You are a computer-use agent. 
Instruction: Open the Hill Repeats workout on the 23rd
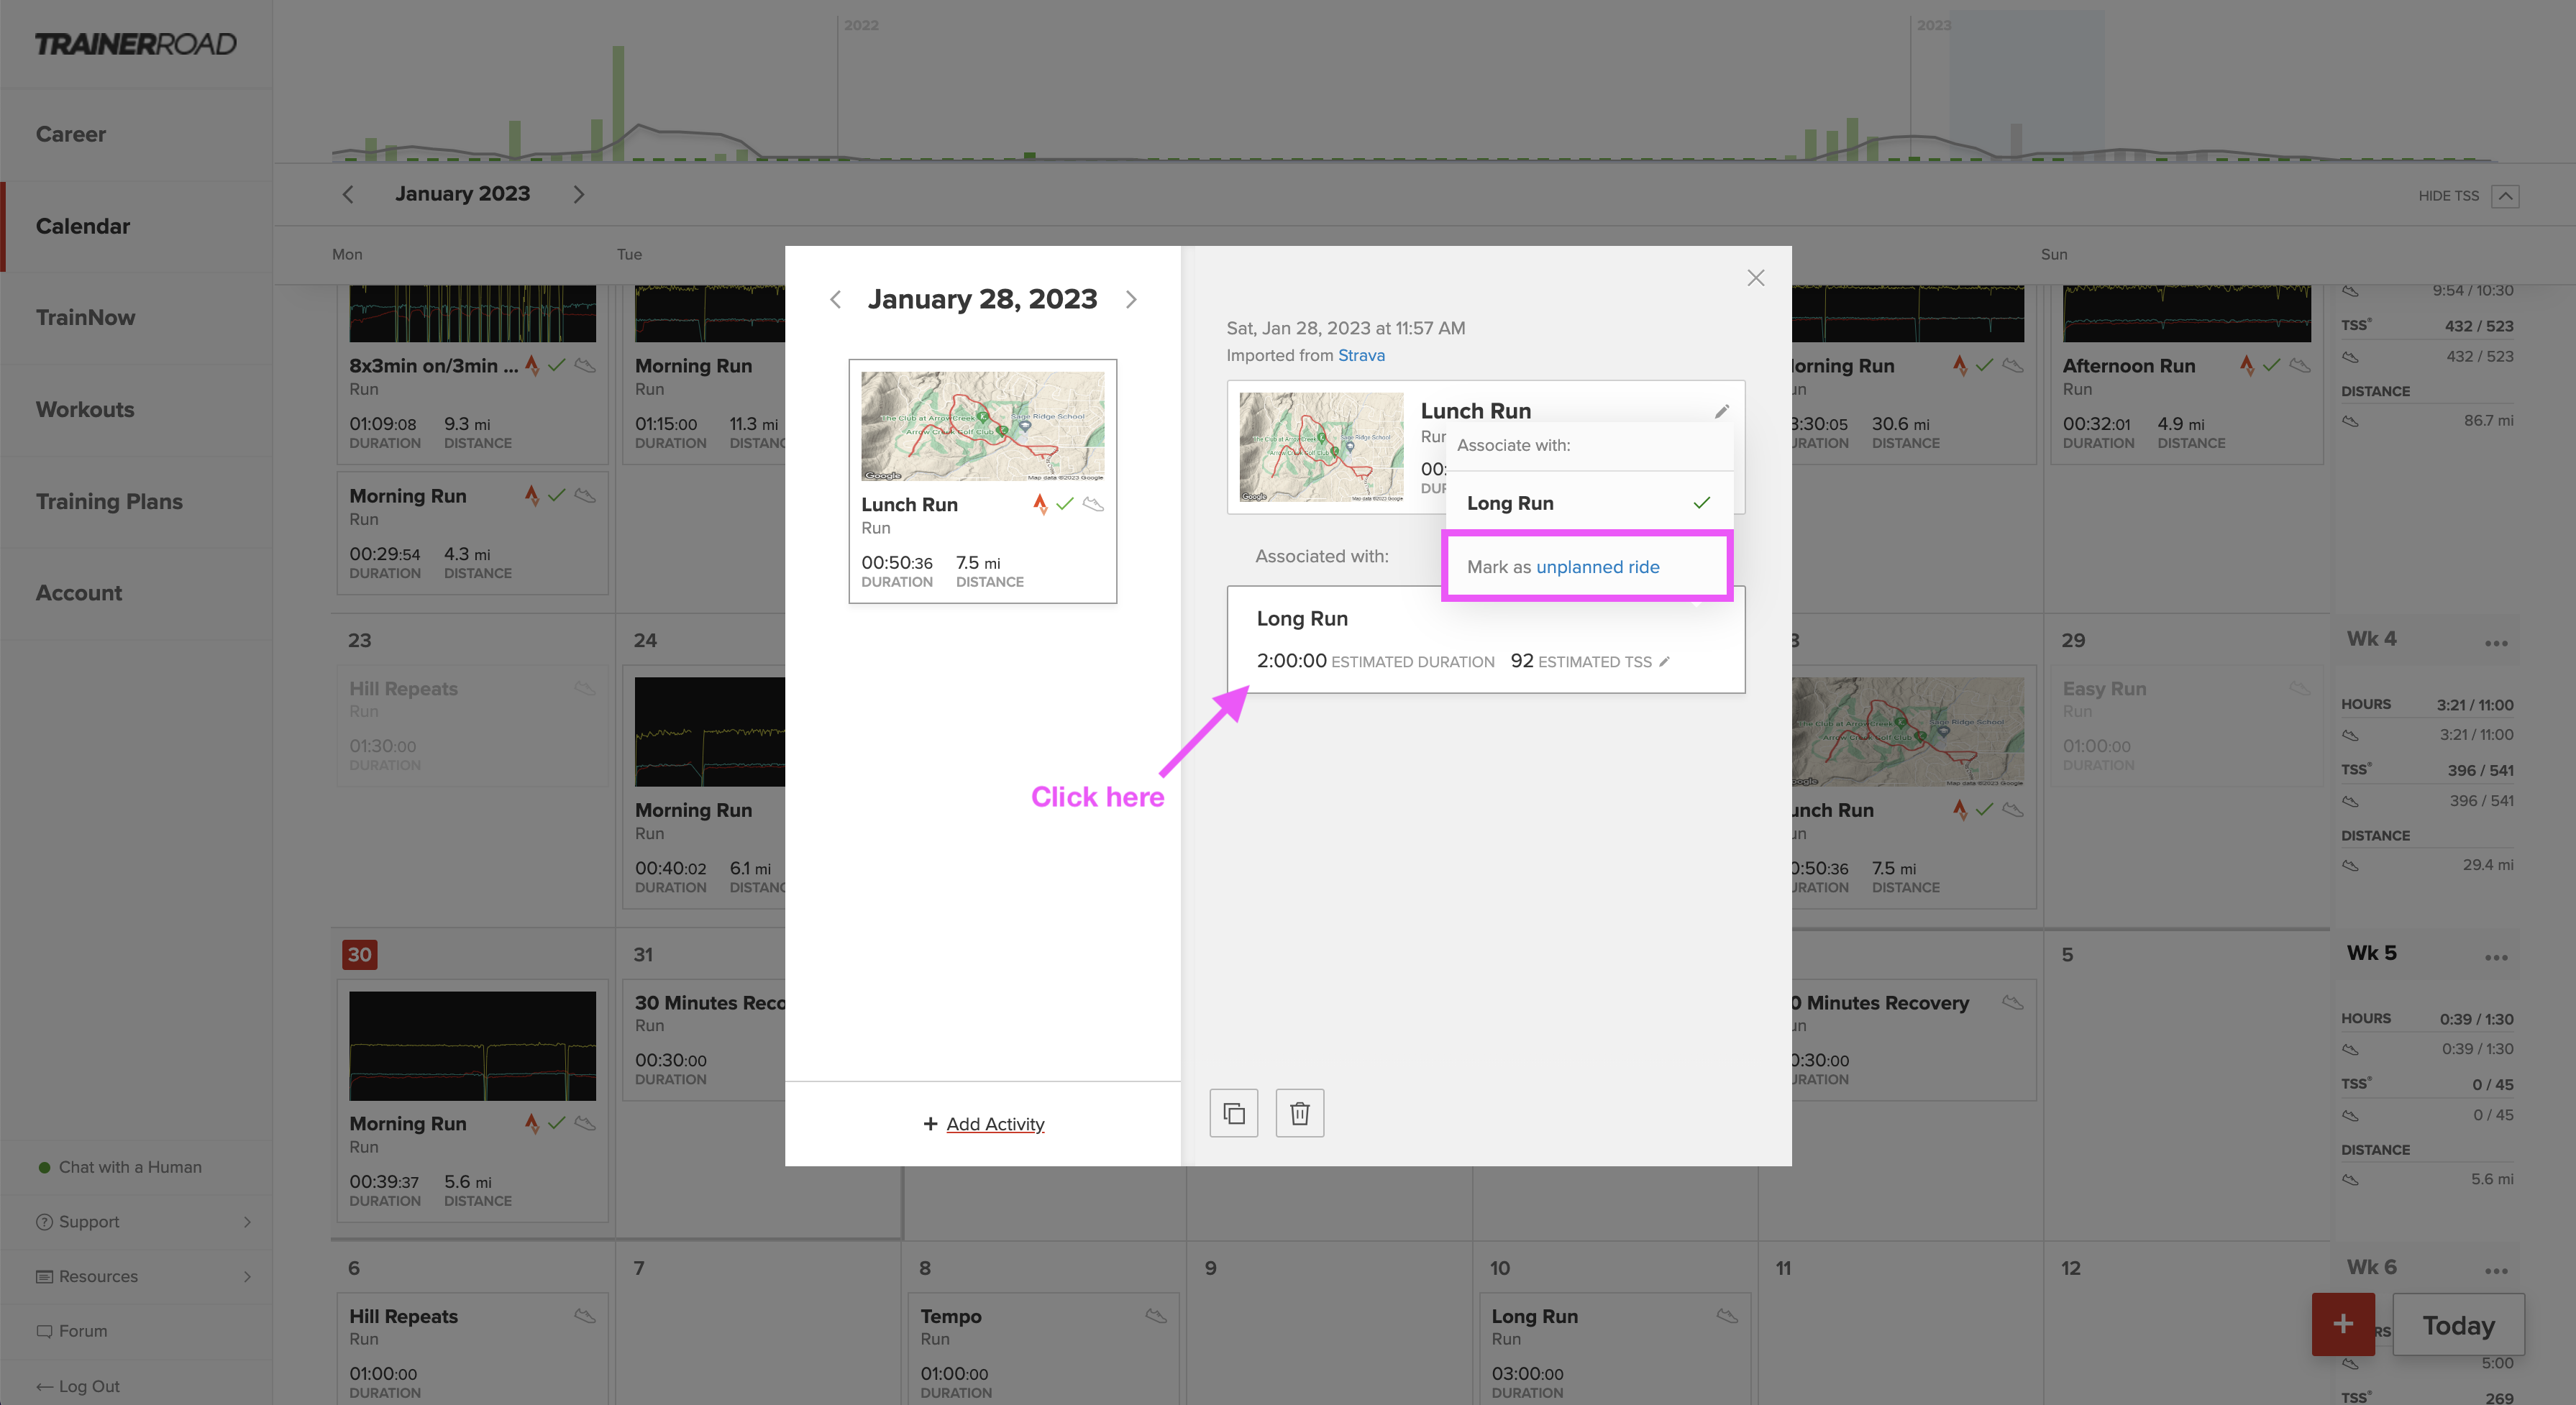(472, 726)
